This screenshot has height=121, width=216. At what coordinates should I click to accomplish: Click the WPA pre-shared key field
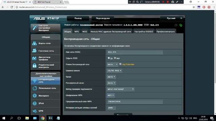[x=135, y=102]
